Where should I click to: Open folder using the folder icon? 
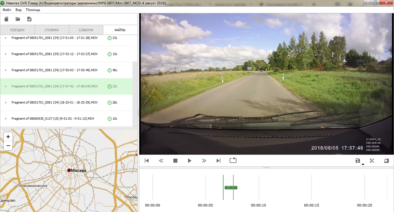[x=18, y=19]
